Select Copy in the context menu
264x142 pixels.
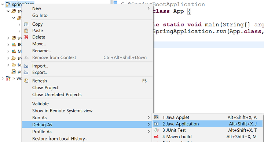point(88,24)
